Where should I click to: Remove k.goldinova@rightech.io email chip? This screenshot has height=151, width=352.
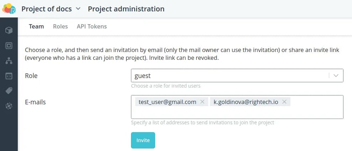pyautogui.click(x=284, y=102)
